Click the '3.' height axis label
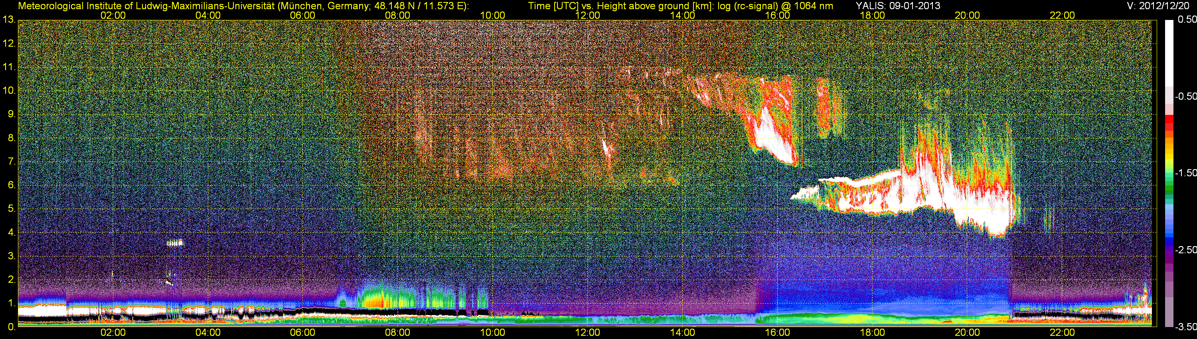The width and height of the screenshot is (1197, 339). pyautogui.click(x=11, y=256)
